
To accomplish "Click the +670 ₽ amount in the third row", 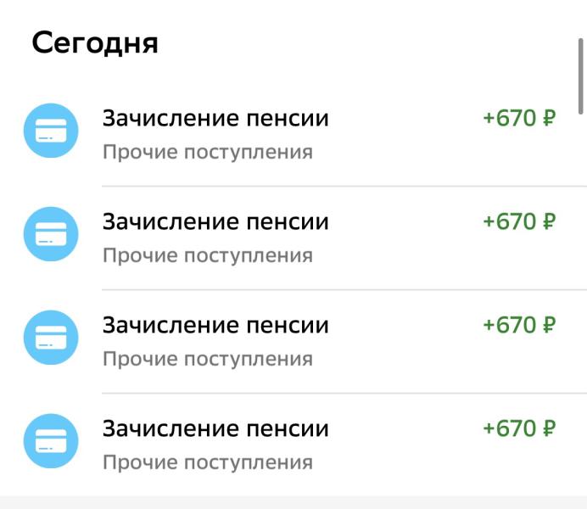I will (x=520, y=325).
